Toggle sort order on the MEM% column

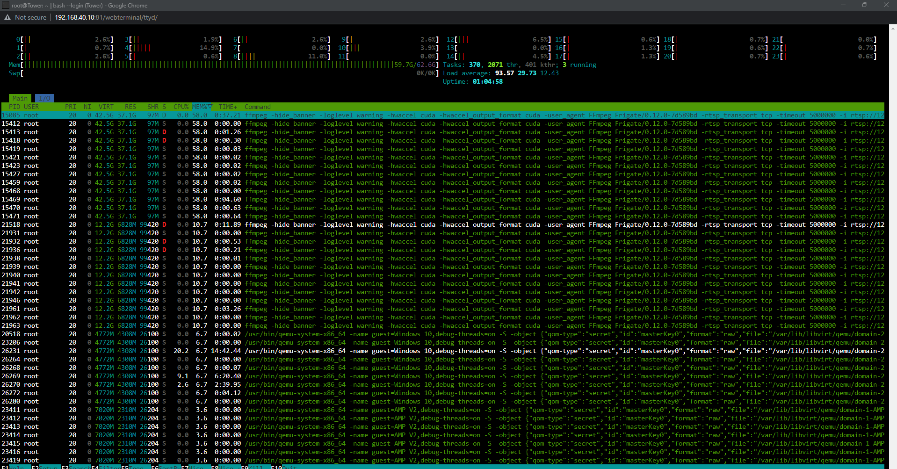click(x=201, y=106)
